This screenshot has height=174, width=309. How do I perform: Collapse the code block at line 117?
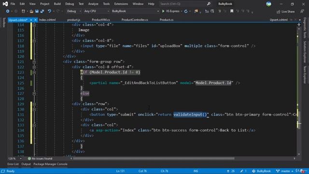point(34,41)
